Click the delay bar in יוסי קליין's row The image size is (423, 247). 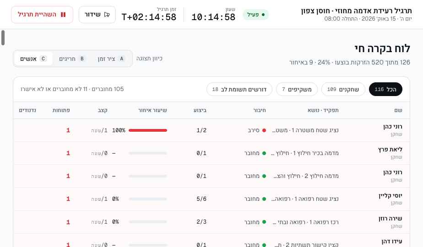[148, 199]
